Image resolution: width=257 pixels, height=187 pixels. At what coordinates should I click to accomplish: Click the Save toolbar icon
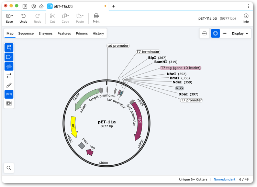tap(8, 16)
